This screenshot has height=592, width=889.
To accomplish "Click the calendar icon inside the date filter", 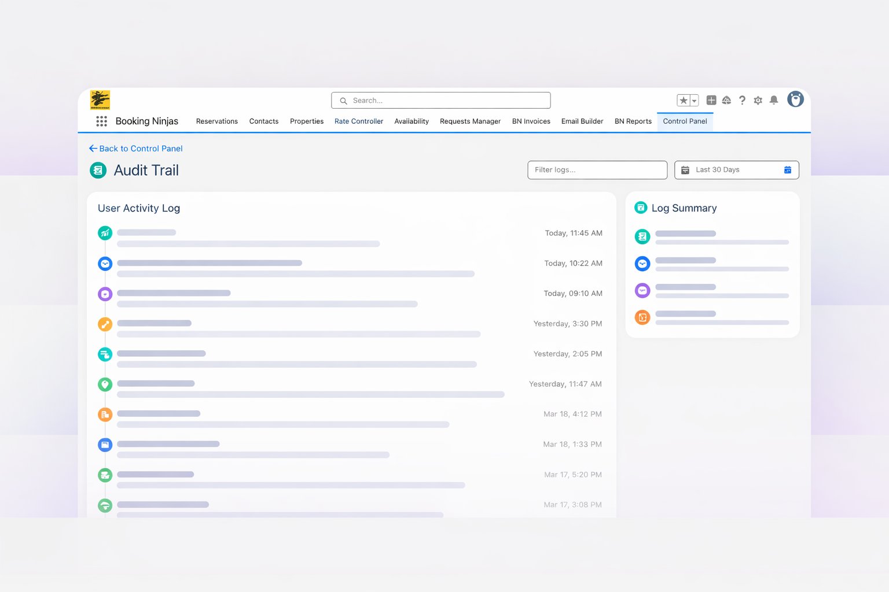I will pos(787,169).
